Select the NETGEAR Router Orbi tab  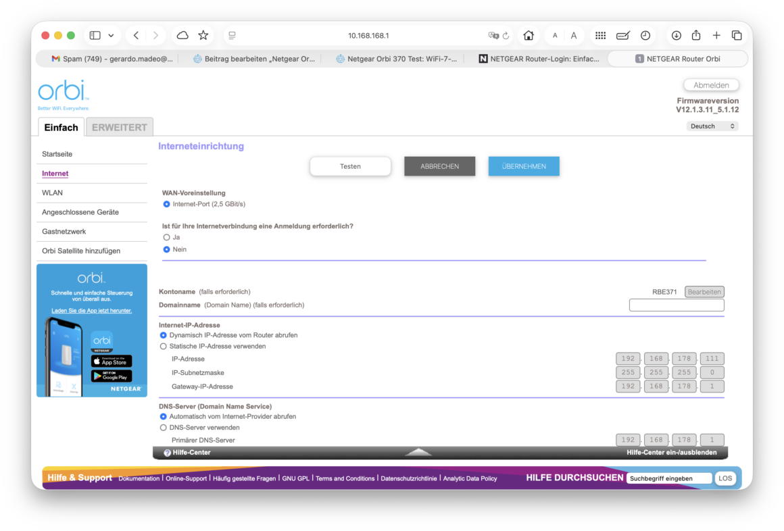pyautogui.click(x=677, y=59)
